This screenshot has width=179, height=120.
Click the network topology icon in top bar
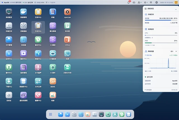[x=139, y=3]
